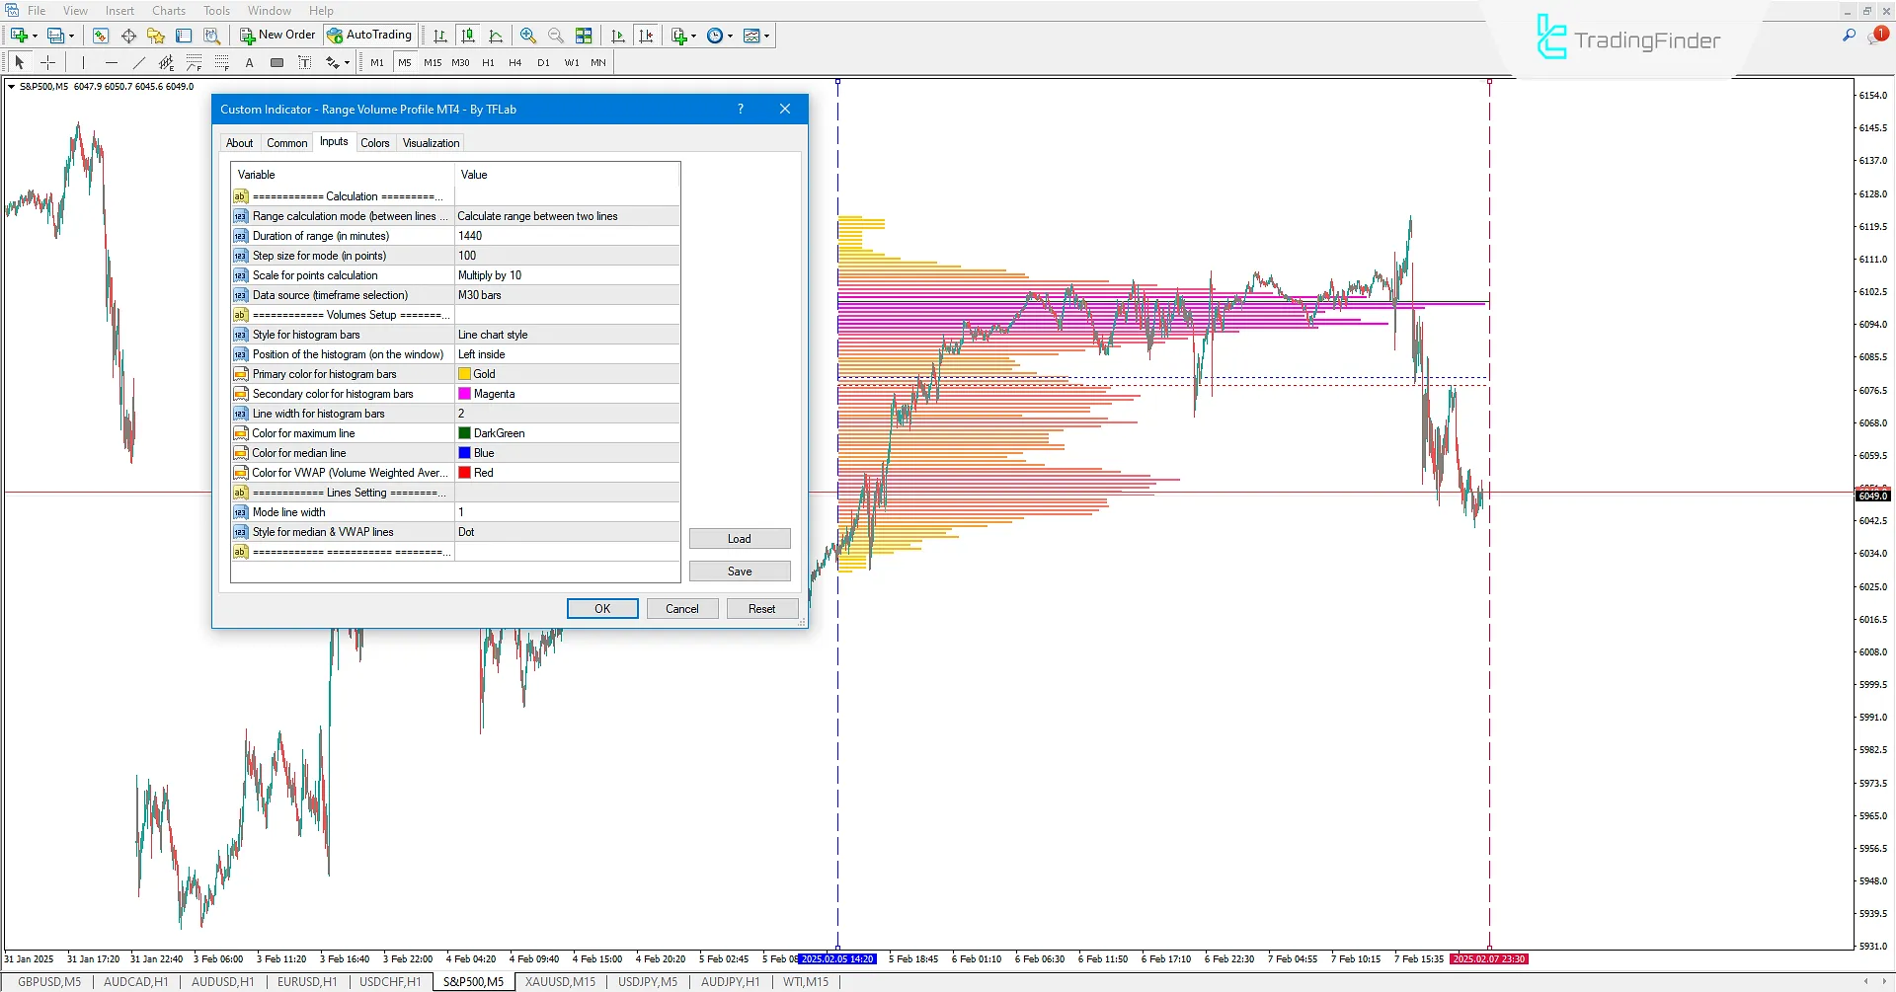Select the Crosshair tool
This screenshot has width=1896, height=992.
pyautogui.click(x=47, y=61)
